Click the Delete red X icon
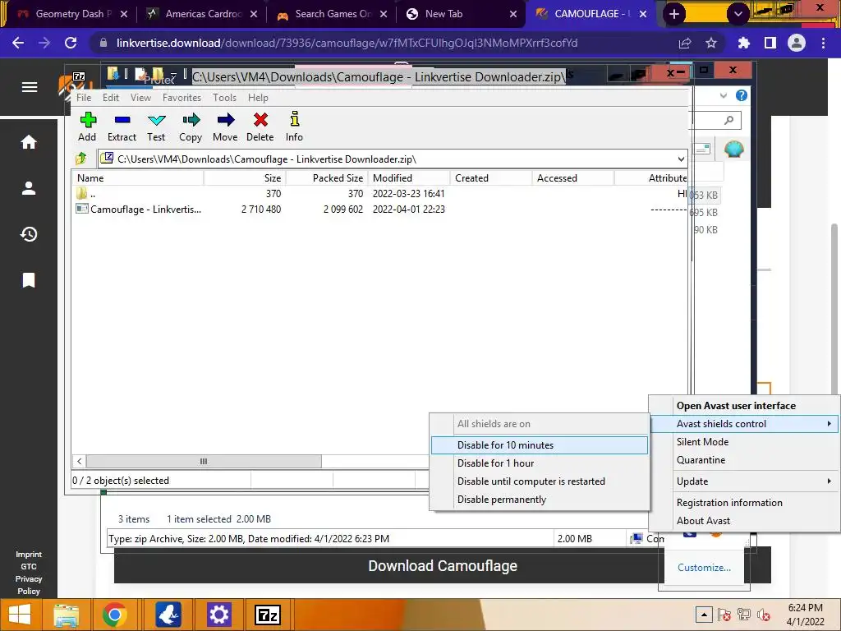 coord(260,119)
